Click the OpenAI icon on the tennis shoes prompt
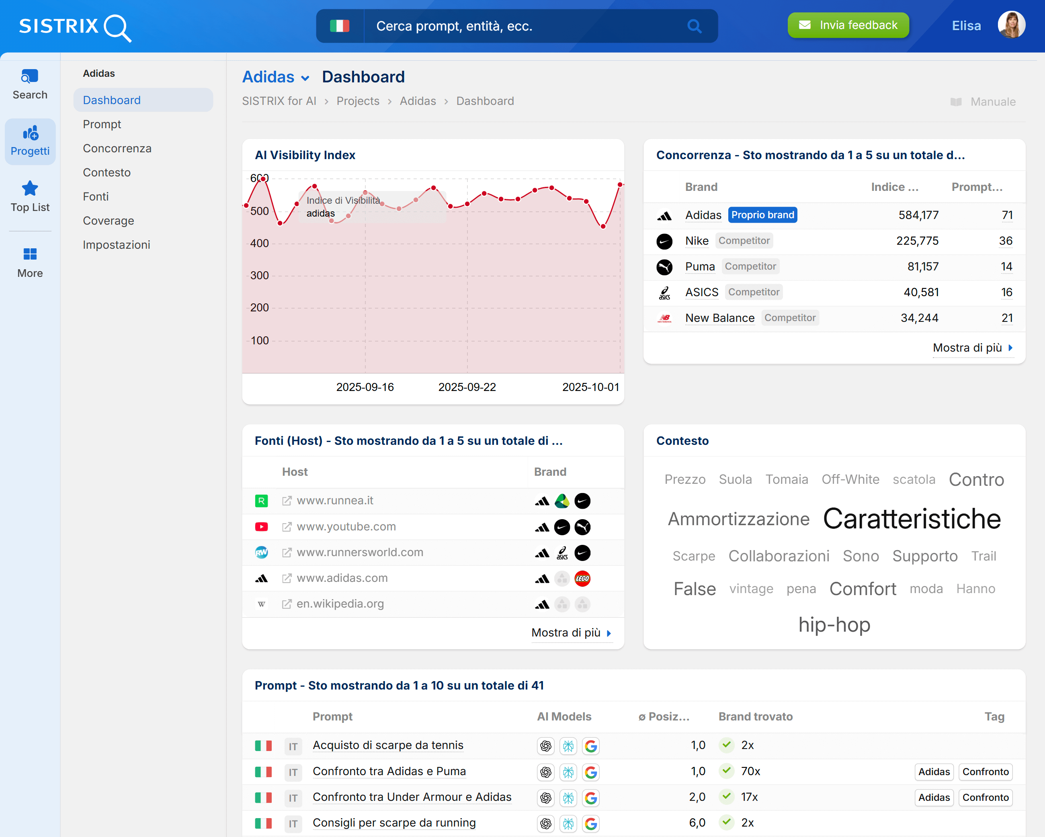Image resolution: width=1045 pixels, height=837 pixels. 546,746
